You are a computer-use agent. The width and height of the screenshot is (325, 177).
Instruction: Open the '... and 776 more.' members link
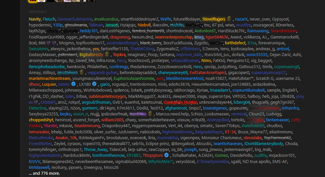(x=44, y=173)
